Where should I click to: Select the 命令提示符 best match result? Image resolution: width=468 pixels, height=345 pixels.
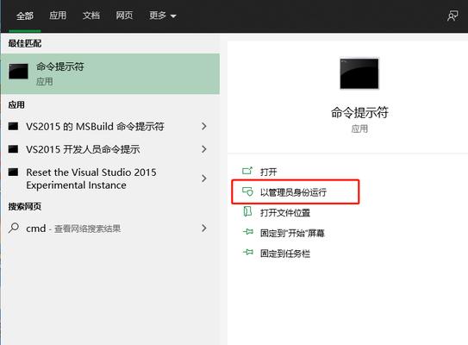click(x=110, y=74)
